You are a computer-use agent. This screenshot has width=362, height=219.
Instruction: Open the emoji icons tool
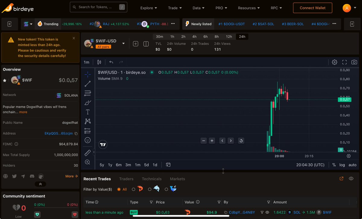pyautogui.click(x=87, y=140)
